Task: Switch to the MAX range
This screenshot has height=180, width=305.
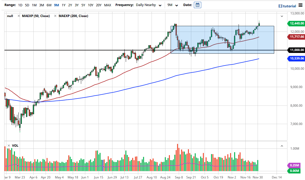Action: pyautogui.click(x=107, y=5)
